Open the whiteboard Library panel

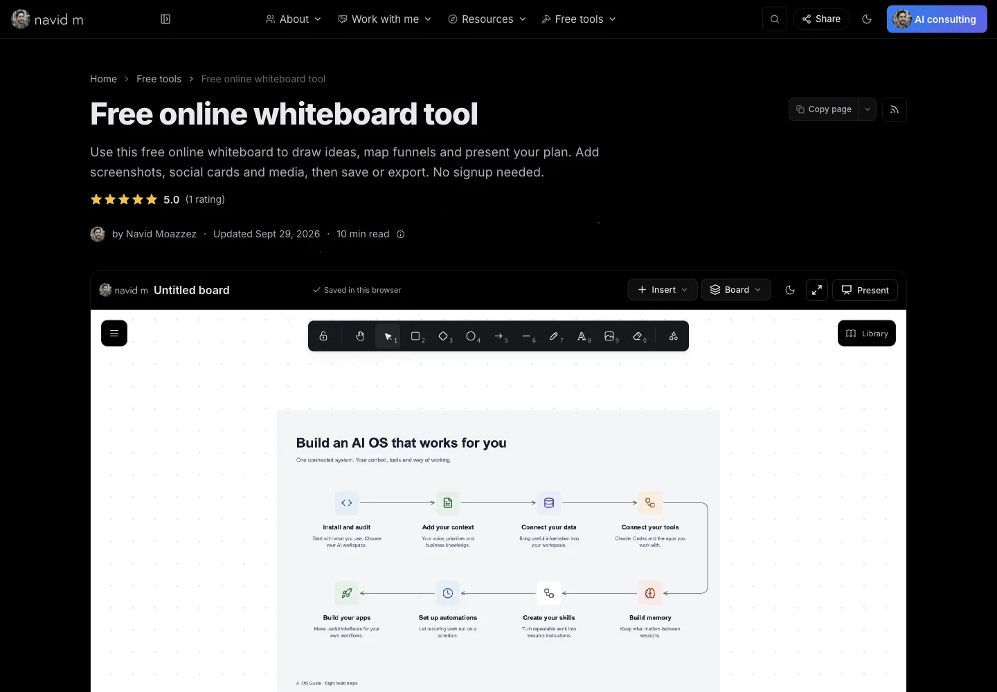(x=867, y=334)
